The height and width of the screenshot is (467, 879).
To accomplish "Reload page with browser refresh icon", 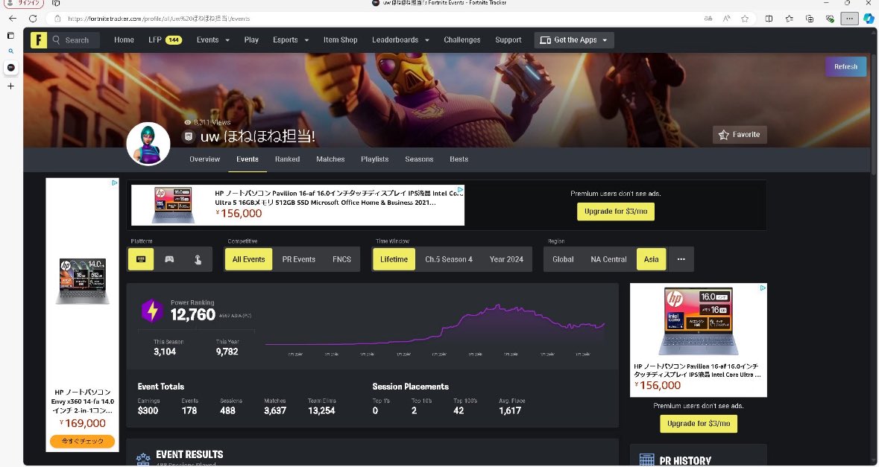I will (33, 19).
